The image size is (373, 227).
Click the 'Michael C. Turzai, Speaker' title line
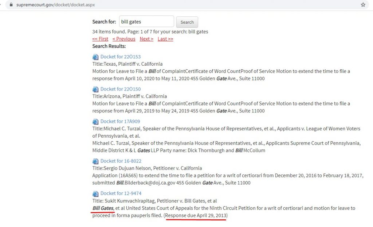click(x=226, y=132)
